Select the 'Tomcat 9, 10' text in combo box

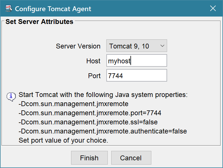coord(129,46)
